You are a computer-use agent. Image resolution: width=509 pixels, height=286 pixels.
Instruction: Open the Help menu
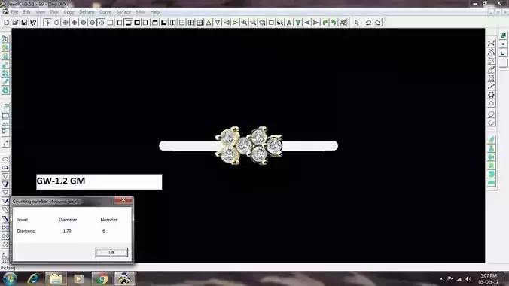pos(155,12)
